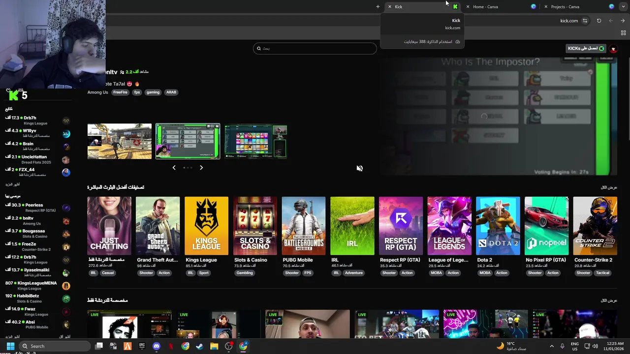Open site info next to kick.com
Image resolution: width=630 pixels, height=354 pixels.
(585, 21)
